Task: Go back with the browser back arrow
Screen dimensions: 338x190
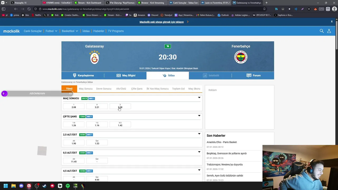Action: (16, 9)
